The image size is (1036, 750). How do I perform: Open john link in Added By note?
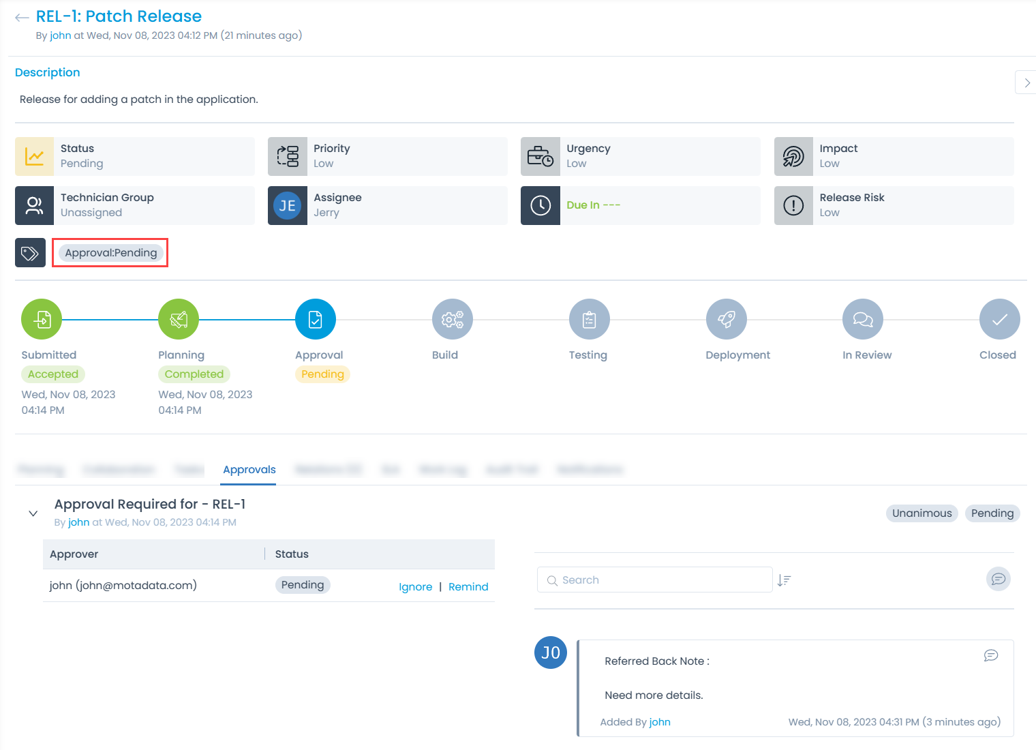pos(660,722)
